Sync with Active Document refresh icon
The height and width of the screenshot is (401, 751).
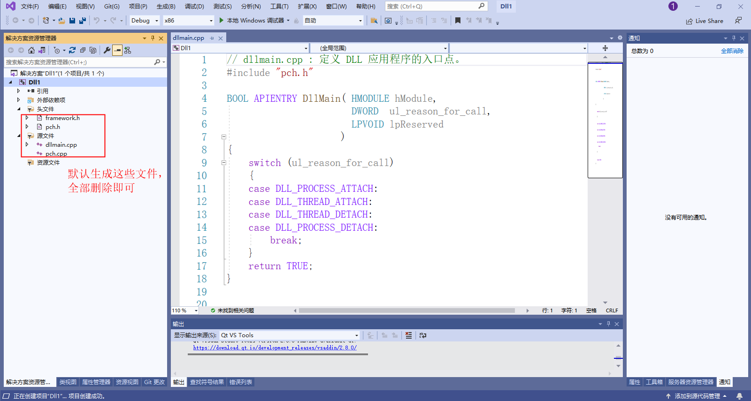pyautogui.click(x=72, y=50)
